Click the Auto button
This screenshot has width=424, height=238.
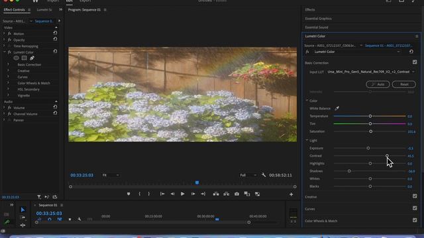tap(378, 85)
